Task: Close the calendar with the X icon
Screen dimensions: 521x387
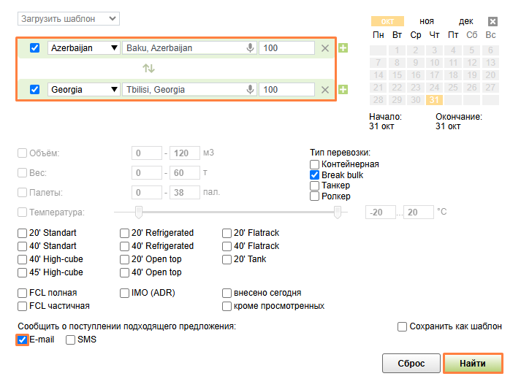Action: (x=493, y=22)
